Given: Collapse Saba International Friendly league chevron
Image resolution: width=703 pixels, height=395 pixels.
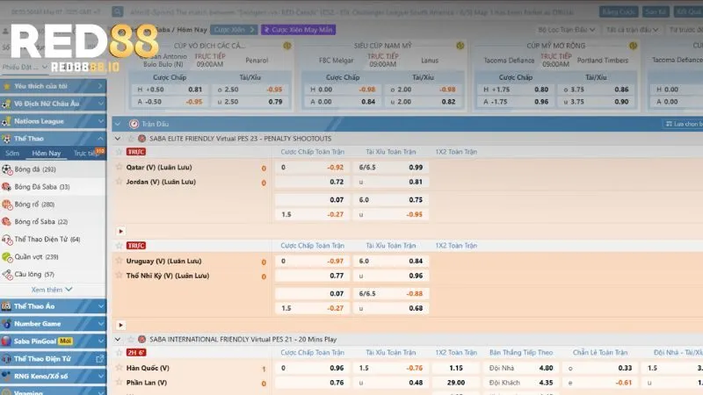Looking at the screenshot, I should (118, 339).
